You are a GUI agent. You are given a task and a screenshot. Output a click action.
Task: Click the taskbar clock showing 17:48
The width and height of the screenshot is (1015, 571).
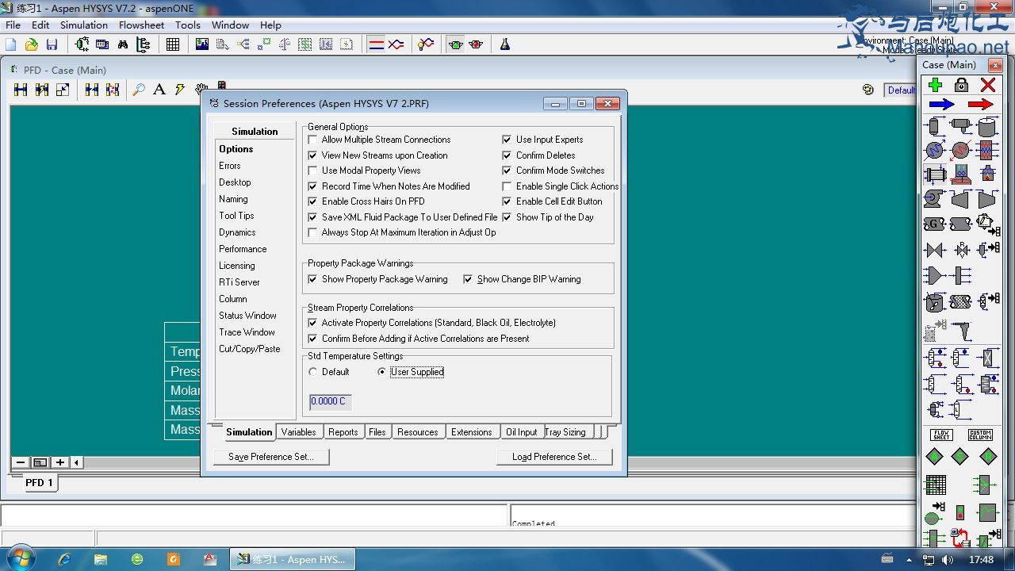click(981, 559)
